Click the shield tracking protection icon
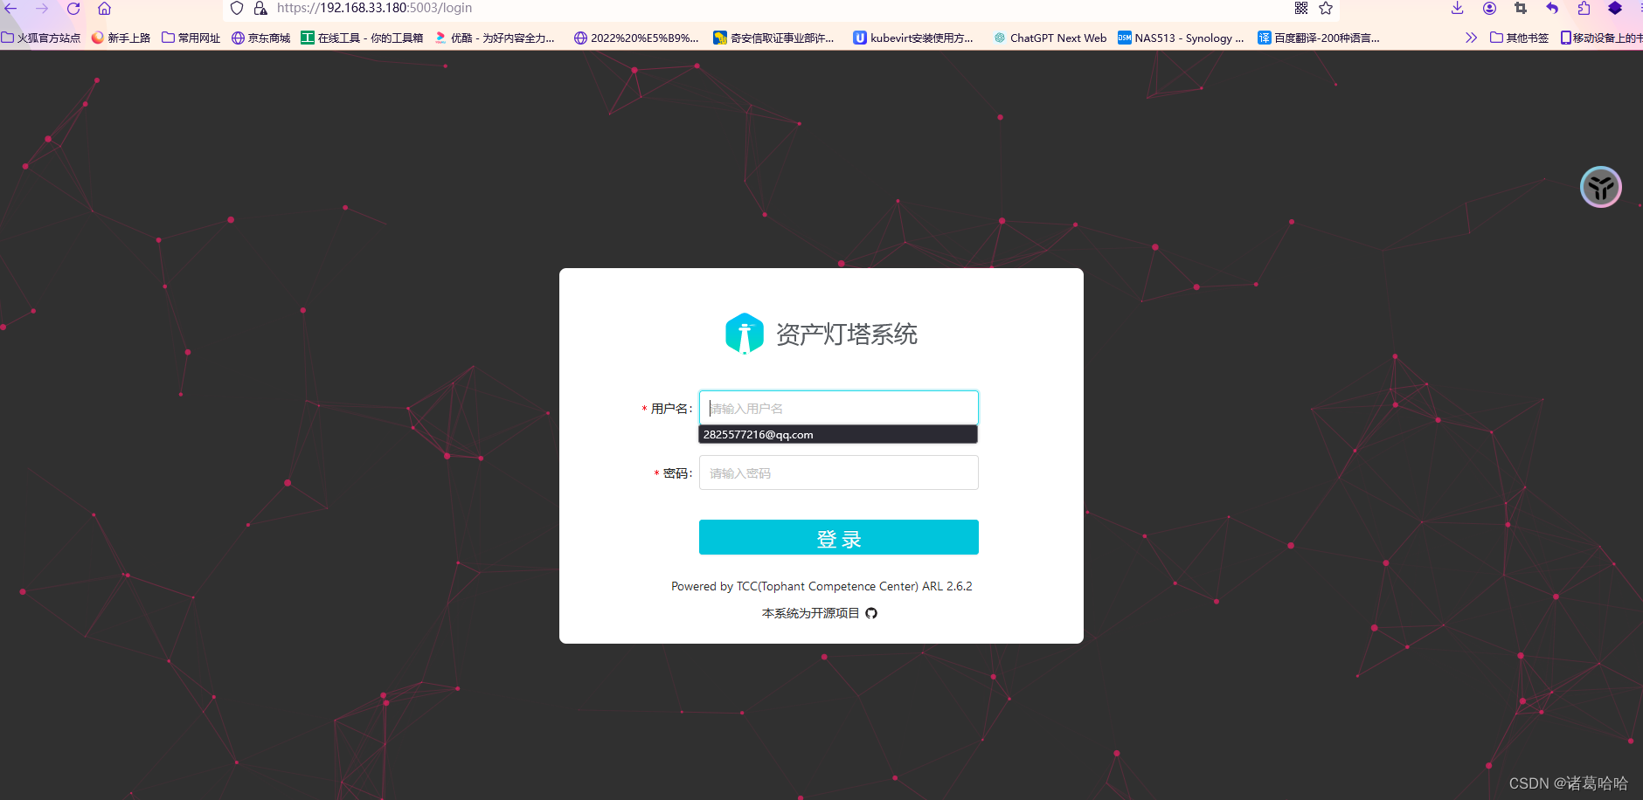Viewport: 1643px width, 800px height. point(237,9)
